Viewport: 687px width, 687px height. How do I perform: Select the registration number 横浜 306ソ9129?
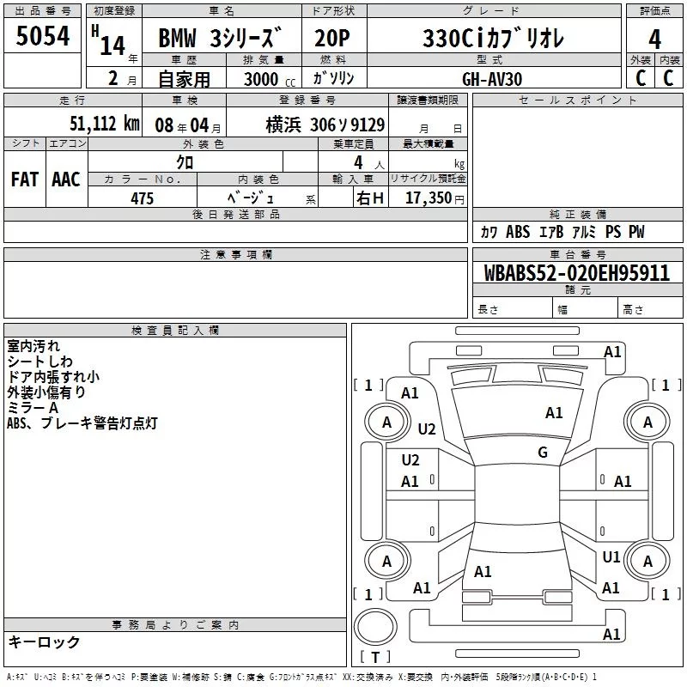pyautogui.click(x=325, y=125)
